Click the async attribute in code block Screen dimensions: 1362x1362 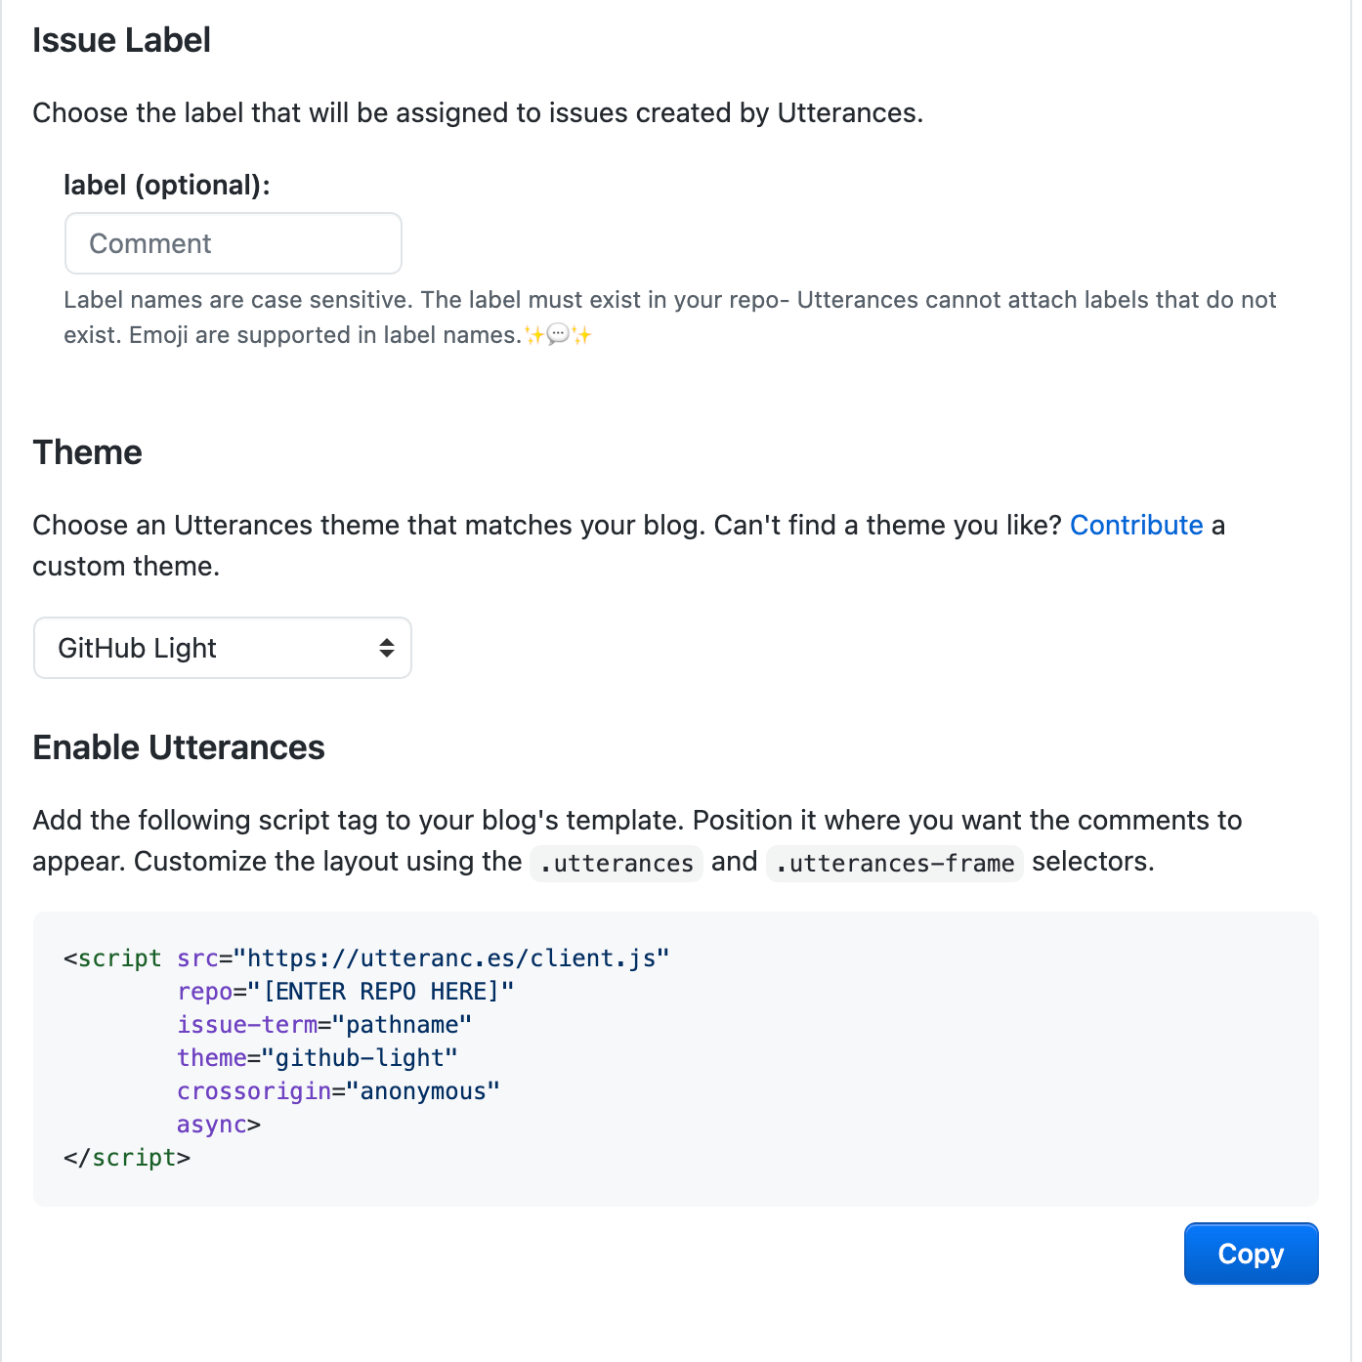pyautogui.click(x=211, y=1125)
